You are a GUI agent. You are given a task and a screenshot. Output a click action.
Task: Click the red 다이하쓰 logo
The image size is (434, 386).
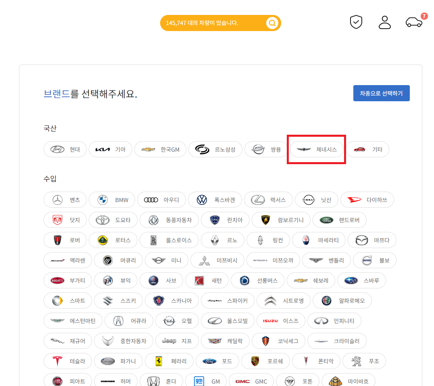pyautogui.click(x=354, y=200)
